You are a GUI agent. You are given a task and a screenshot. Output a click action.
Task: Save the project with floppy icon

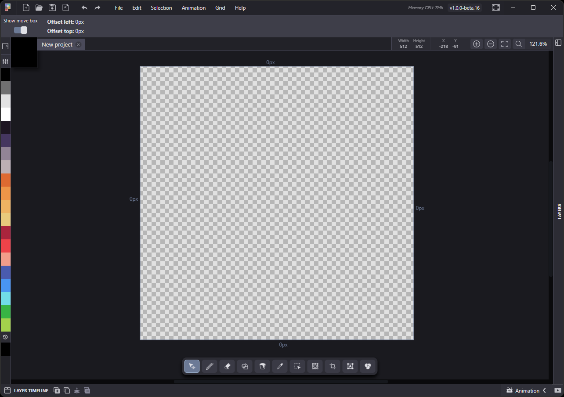point(52,7)
